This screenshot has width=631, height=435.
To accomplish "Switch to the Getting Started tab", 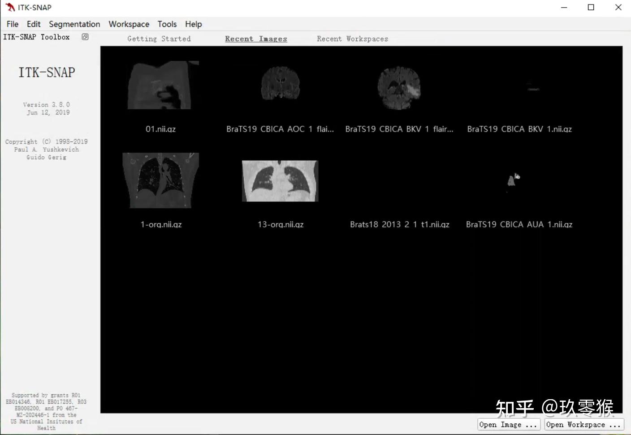I will click(159, 39).
